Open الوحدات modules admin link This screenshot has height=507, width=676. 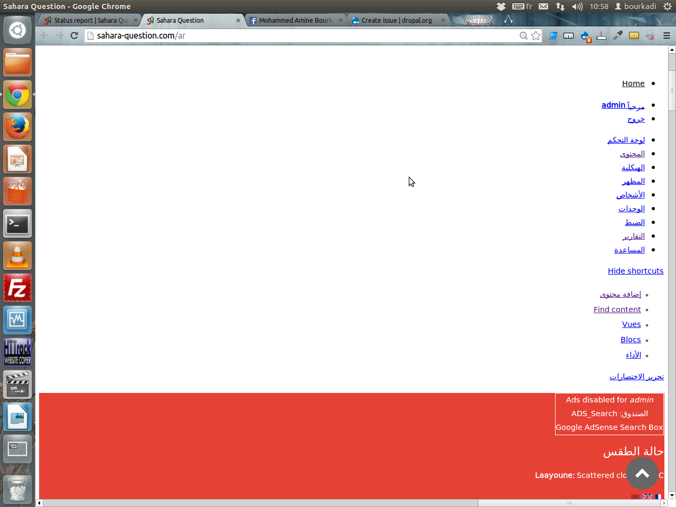point(632,209)
